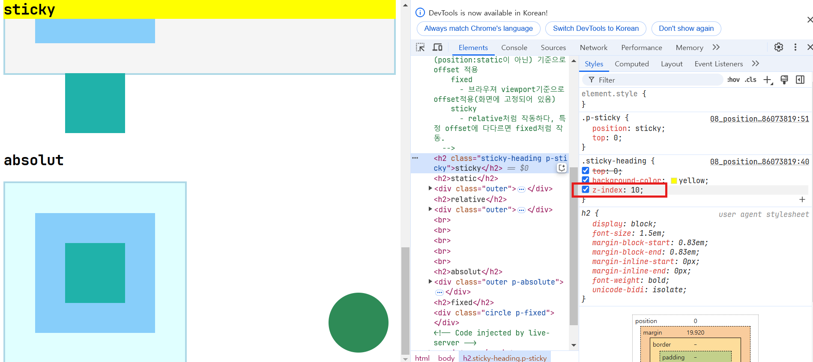Click the Elements tree scrollbar up arrow
Screen dimensions: 813x362
[x=574, y=61]
